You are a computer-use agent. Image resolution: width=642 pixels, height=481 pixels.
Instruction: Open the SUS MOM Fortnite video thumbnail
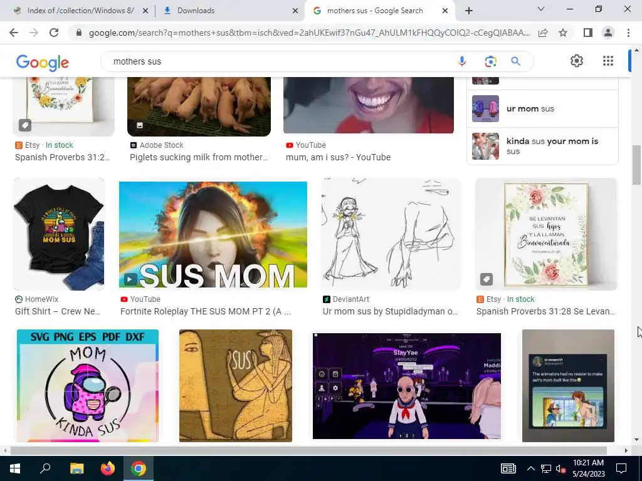(x=213, y=234)
